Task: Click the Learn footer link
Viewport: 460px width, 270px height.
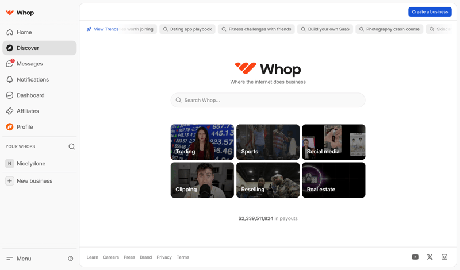Action: (93, 257)
